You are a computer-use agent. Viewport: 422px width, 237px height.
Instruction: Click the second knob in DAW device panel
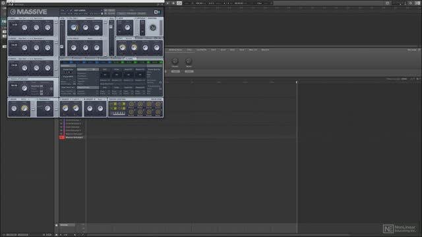tap(189, 61)
